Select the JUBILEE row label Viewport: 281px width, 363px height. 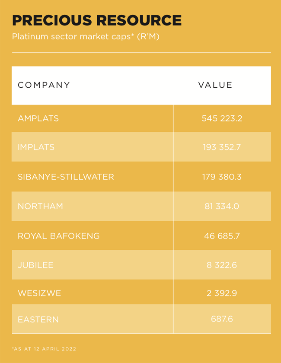(x=35, y=265)
